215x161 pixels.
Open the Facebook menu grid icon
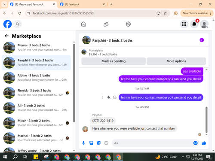tap(184, 24)
